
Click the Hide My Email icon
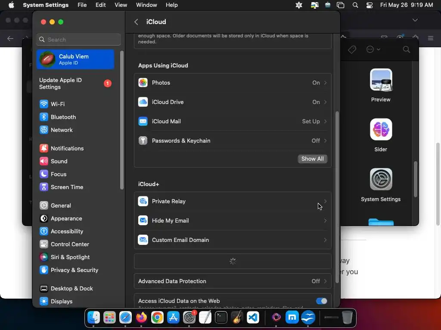143,220
